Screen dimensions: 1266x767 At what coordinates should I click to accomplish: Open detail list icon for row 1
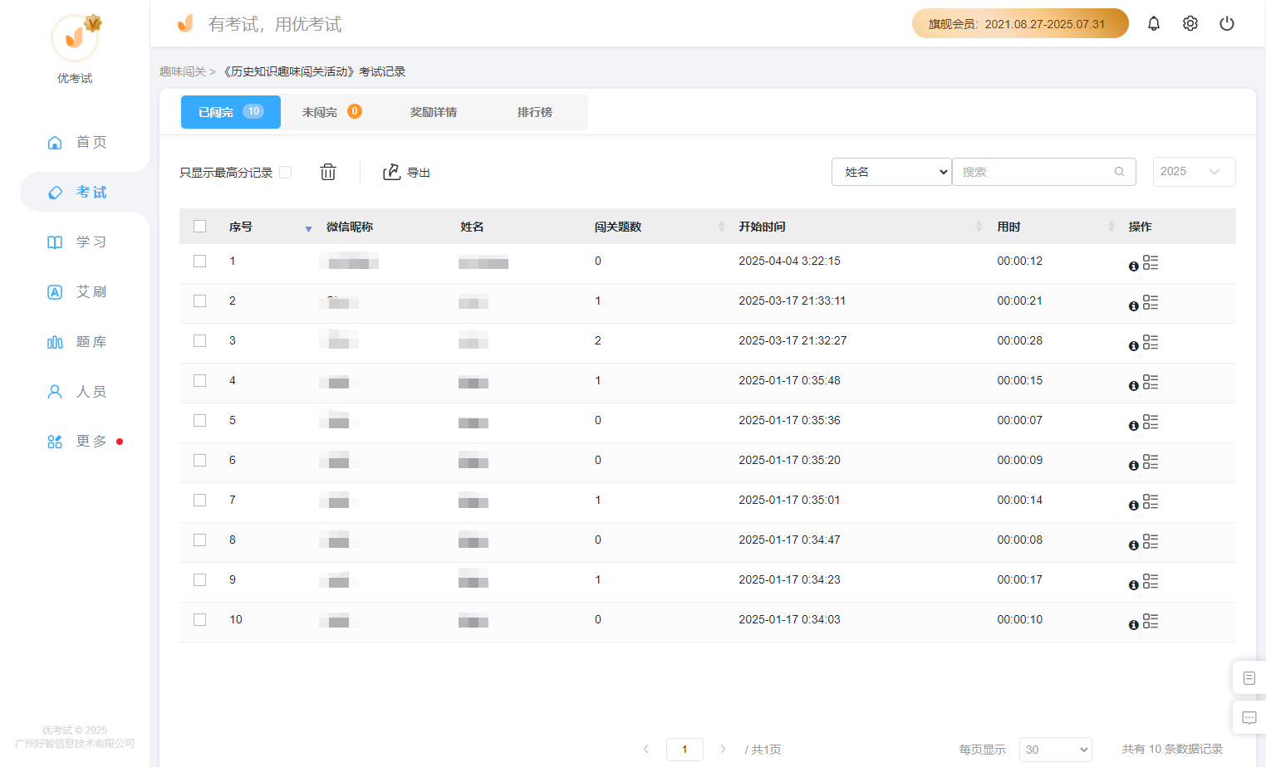click(1151, 263)
